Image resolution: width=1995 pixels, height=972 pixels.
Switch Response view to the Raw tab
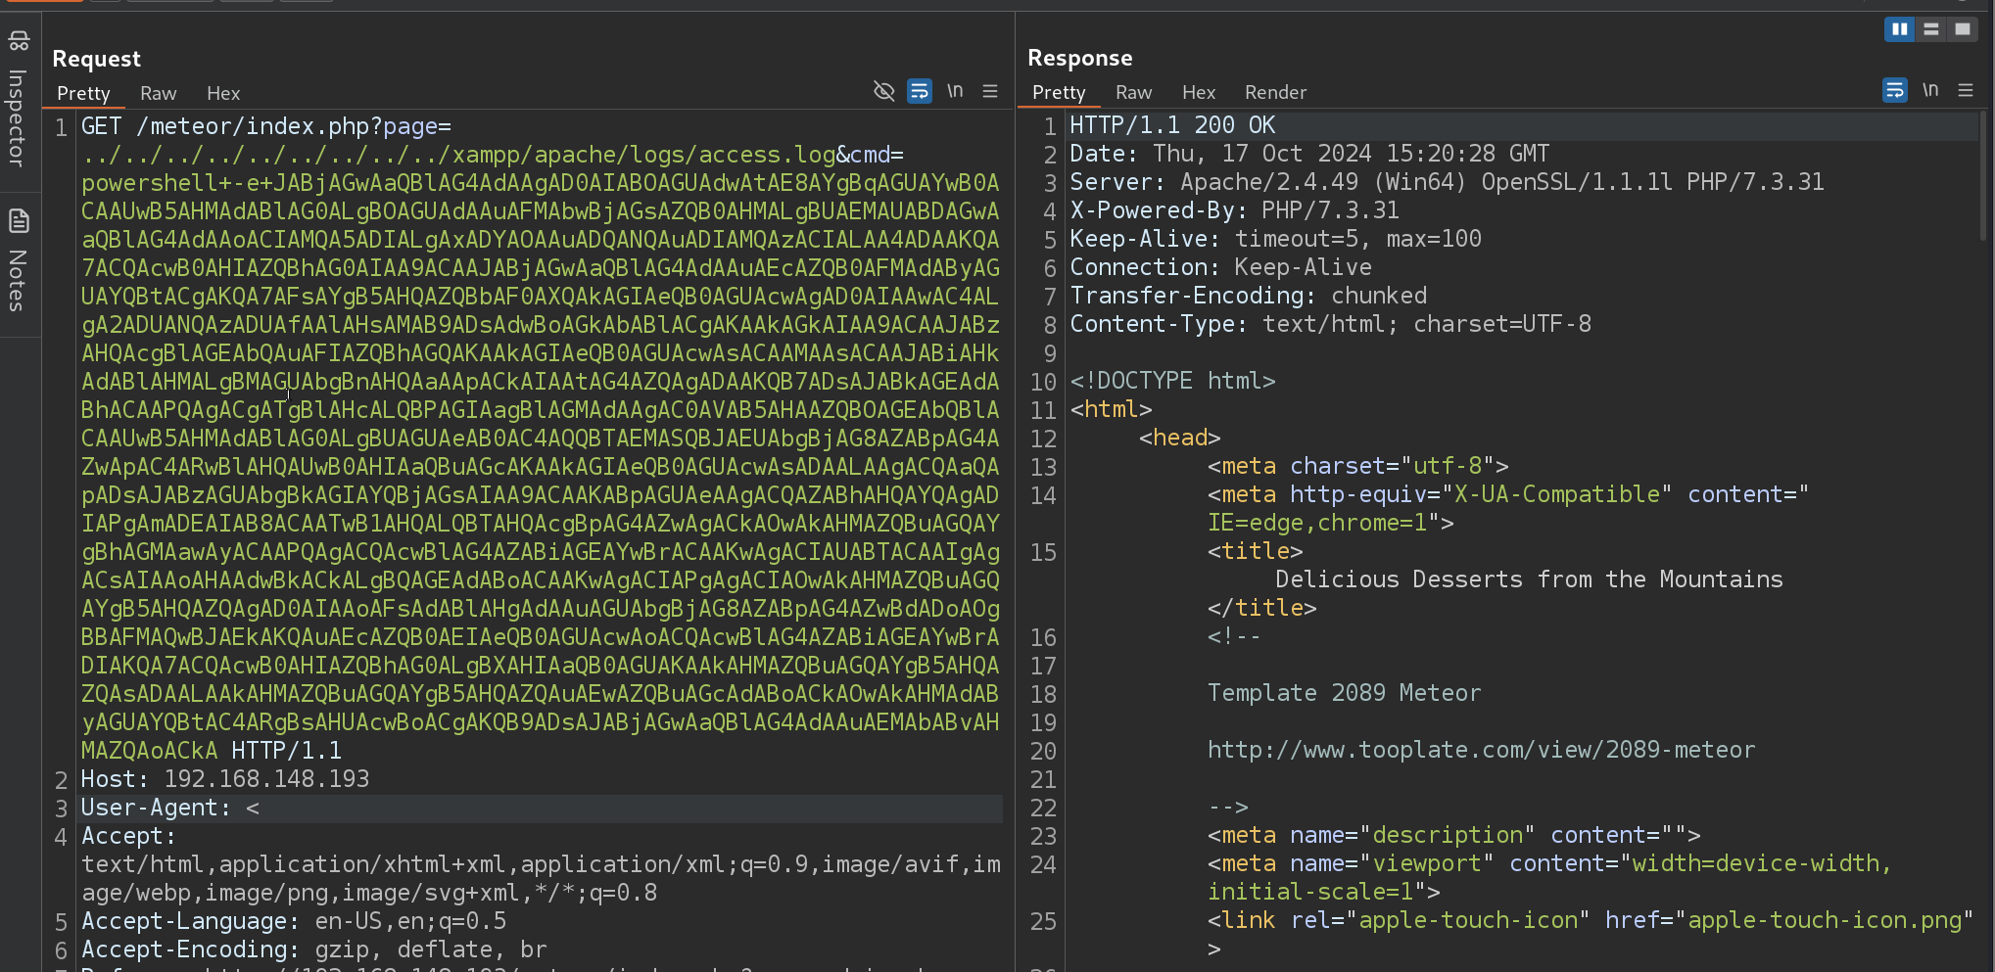pos(1133,92)
